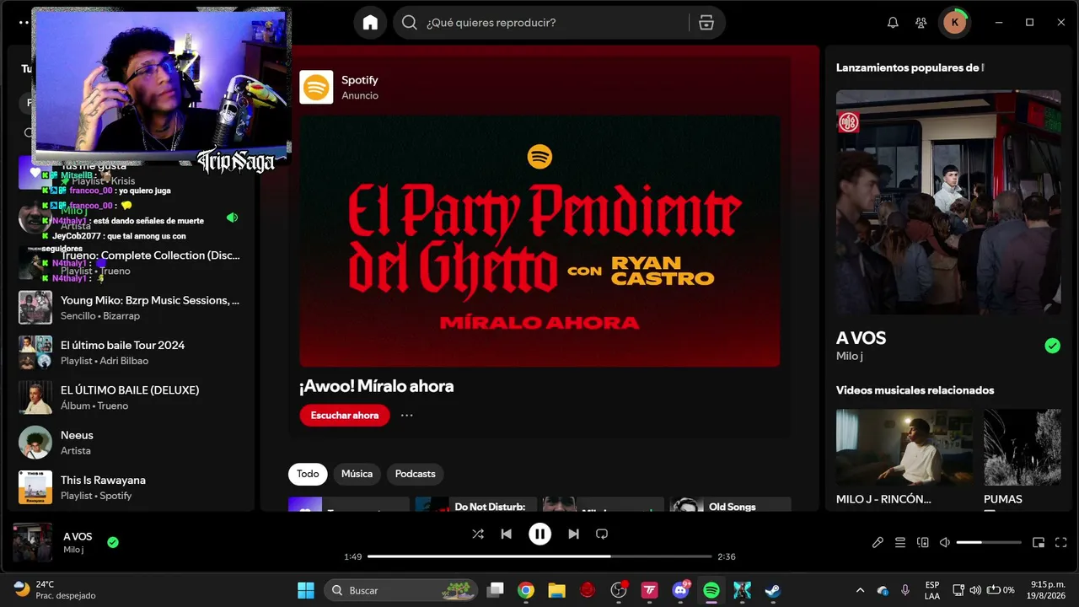Screen dimensions: 1079x607
Task: Open Old Songs shortcut card
Action: pos(730,504)
